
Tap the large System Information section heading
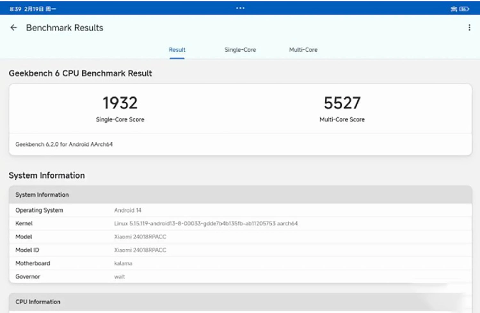point(47,176)
